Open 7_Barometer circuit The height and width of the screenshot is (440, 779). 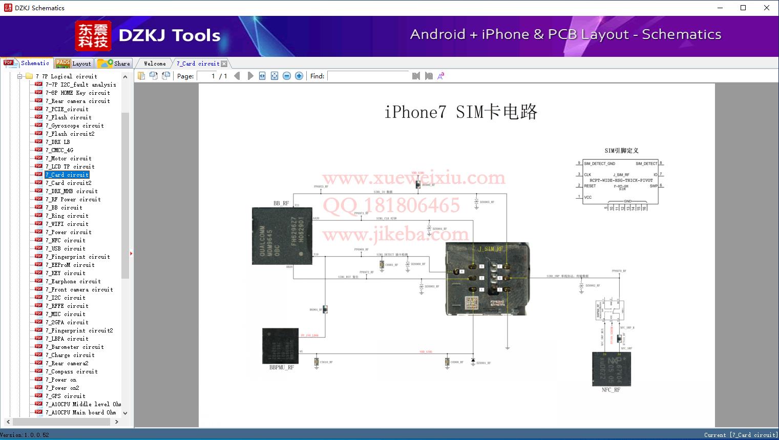(75, 347)
